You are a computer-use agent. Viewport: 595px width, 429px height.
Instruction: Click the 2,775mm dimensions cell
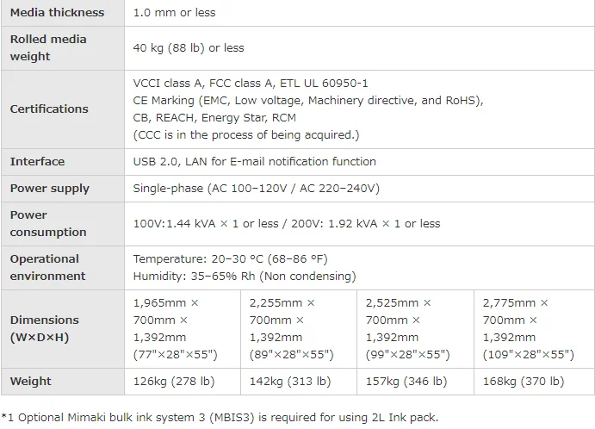pyautogui.click(x=528, y=329)
